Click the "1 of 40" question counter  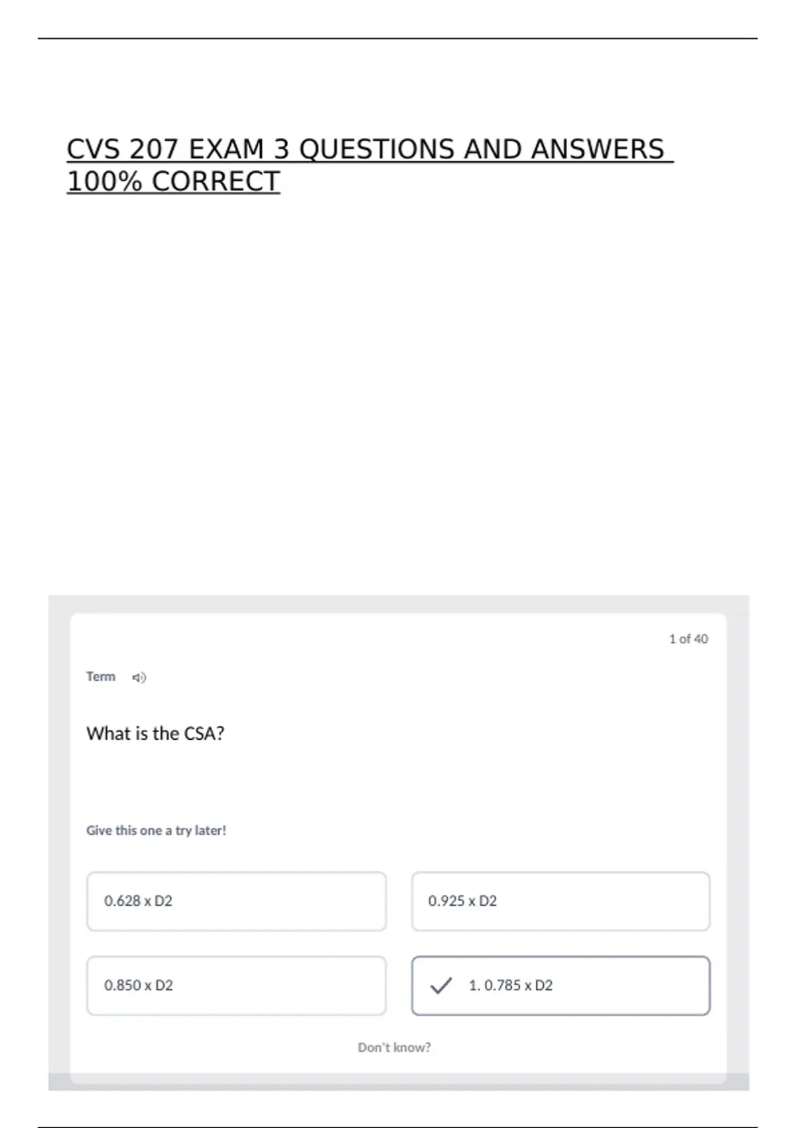[688, 639]
